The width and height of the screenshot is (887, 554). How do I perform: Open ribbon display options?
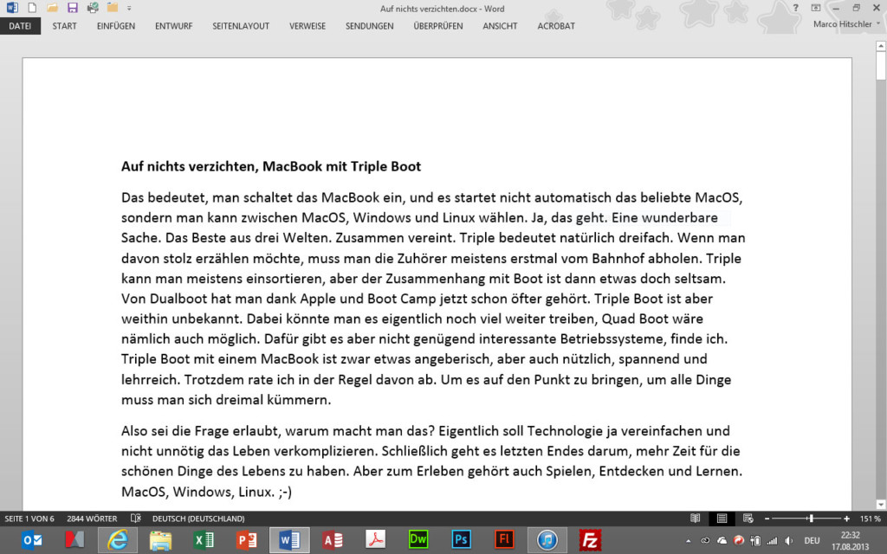click(815, 8)
